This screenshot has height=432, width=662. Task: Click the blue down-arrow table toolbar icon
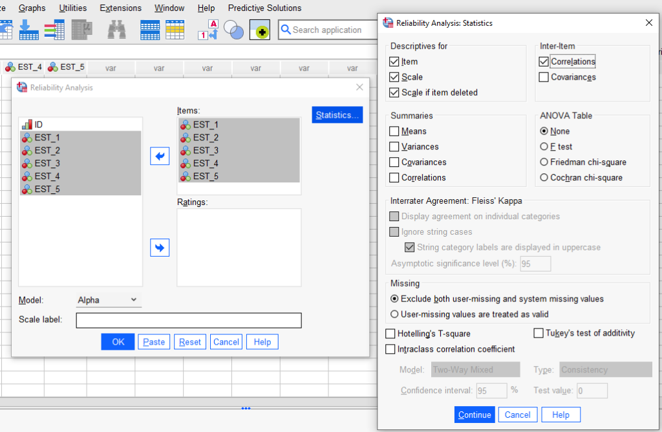click(27, 30)
